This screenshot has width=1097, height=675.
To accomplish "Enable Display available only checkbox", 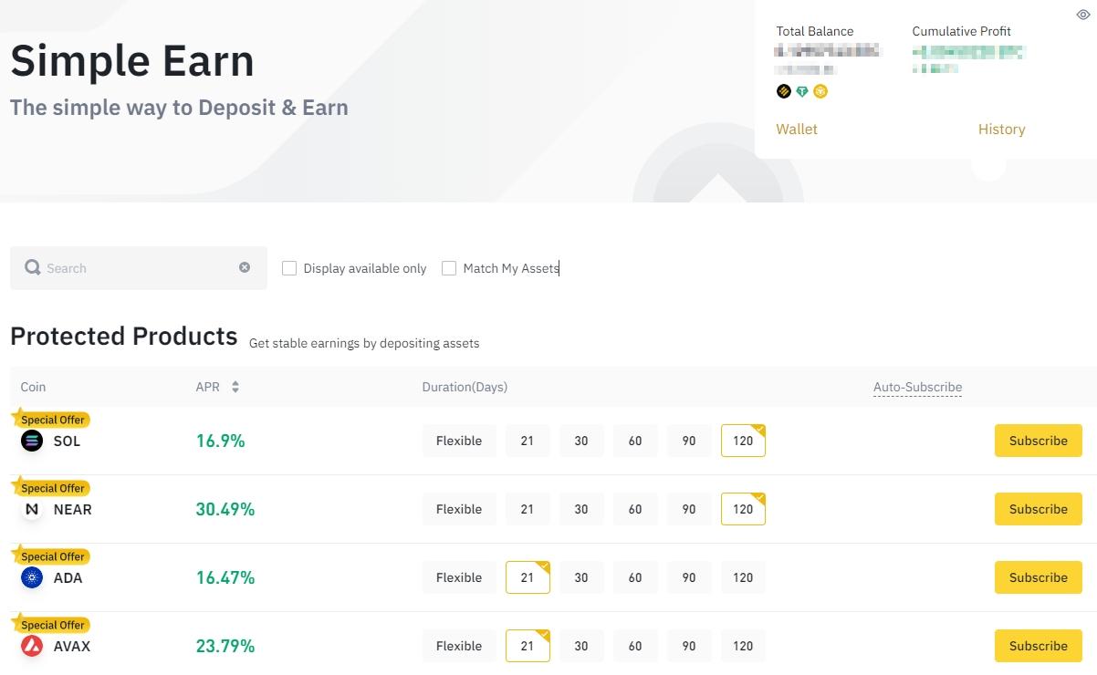I will coord(289,268).
